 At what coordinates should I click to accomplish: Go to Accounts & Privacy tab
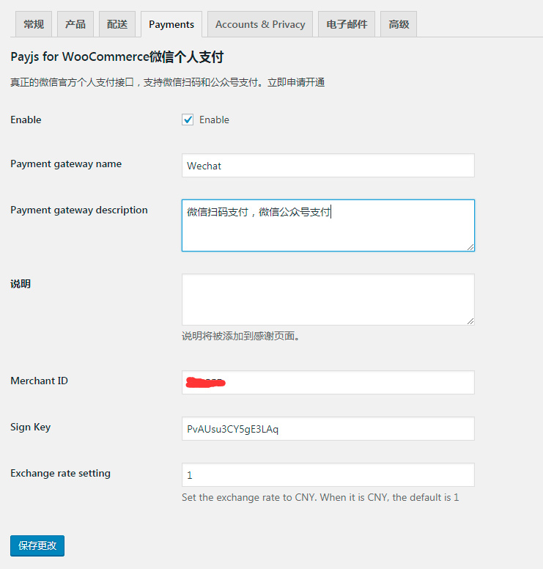260,24
